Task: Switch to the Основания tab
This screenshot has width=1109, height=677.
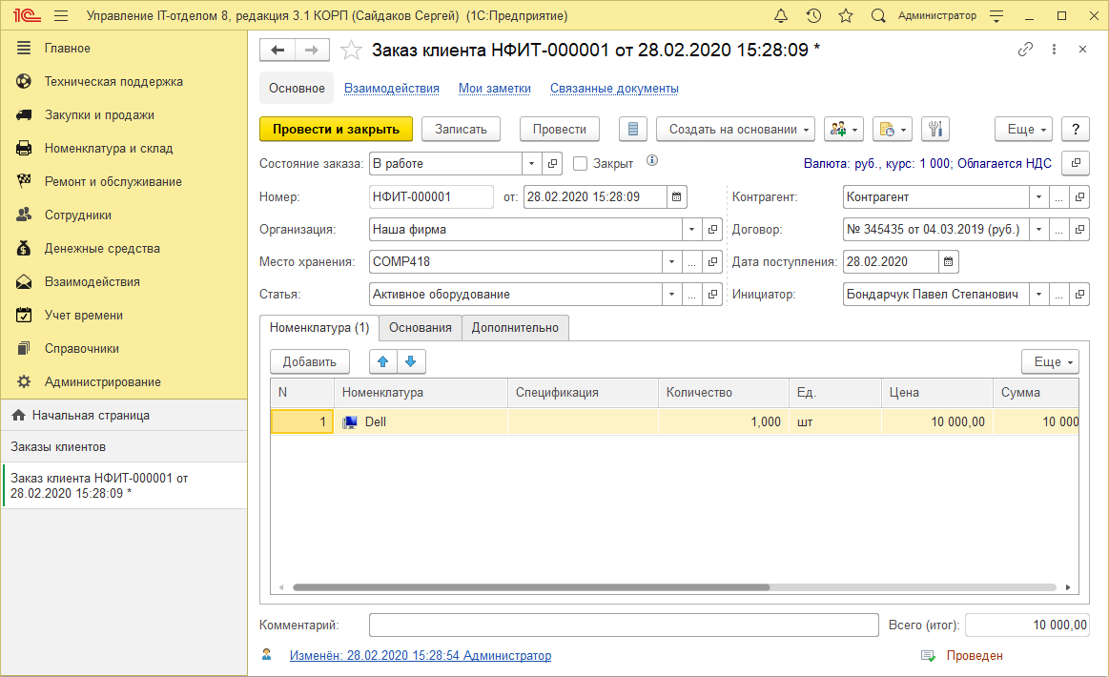Action: pos(420,328)
